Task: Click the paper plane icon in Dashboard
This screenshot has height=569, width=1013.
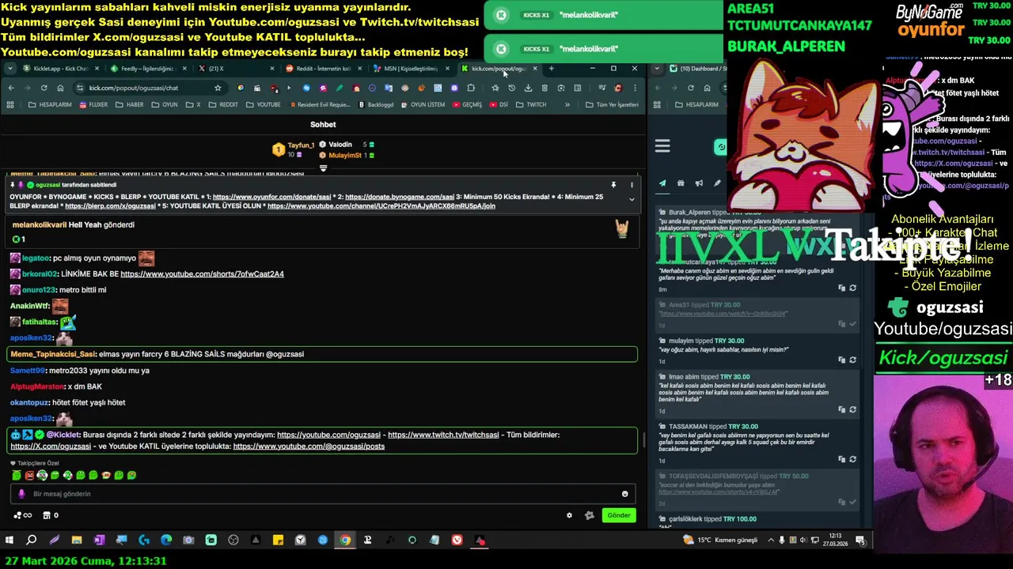Action: [662, 183]
